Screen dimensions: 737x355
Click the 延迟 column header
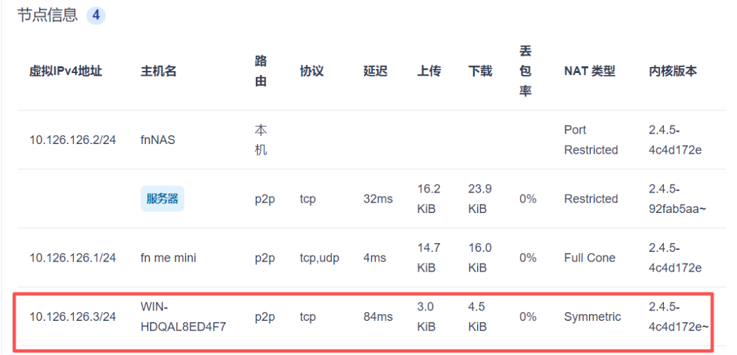tap(375, 71)
